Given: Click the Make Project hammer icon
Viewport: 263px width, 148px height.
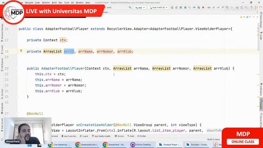Looking at the screenshot, I should click(130, 7).
